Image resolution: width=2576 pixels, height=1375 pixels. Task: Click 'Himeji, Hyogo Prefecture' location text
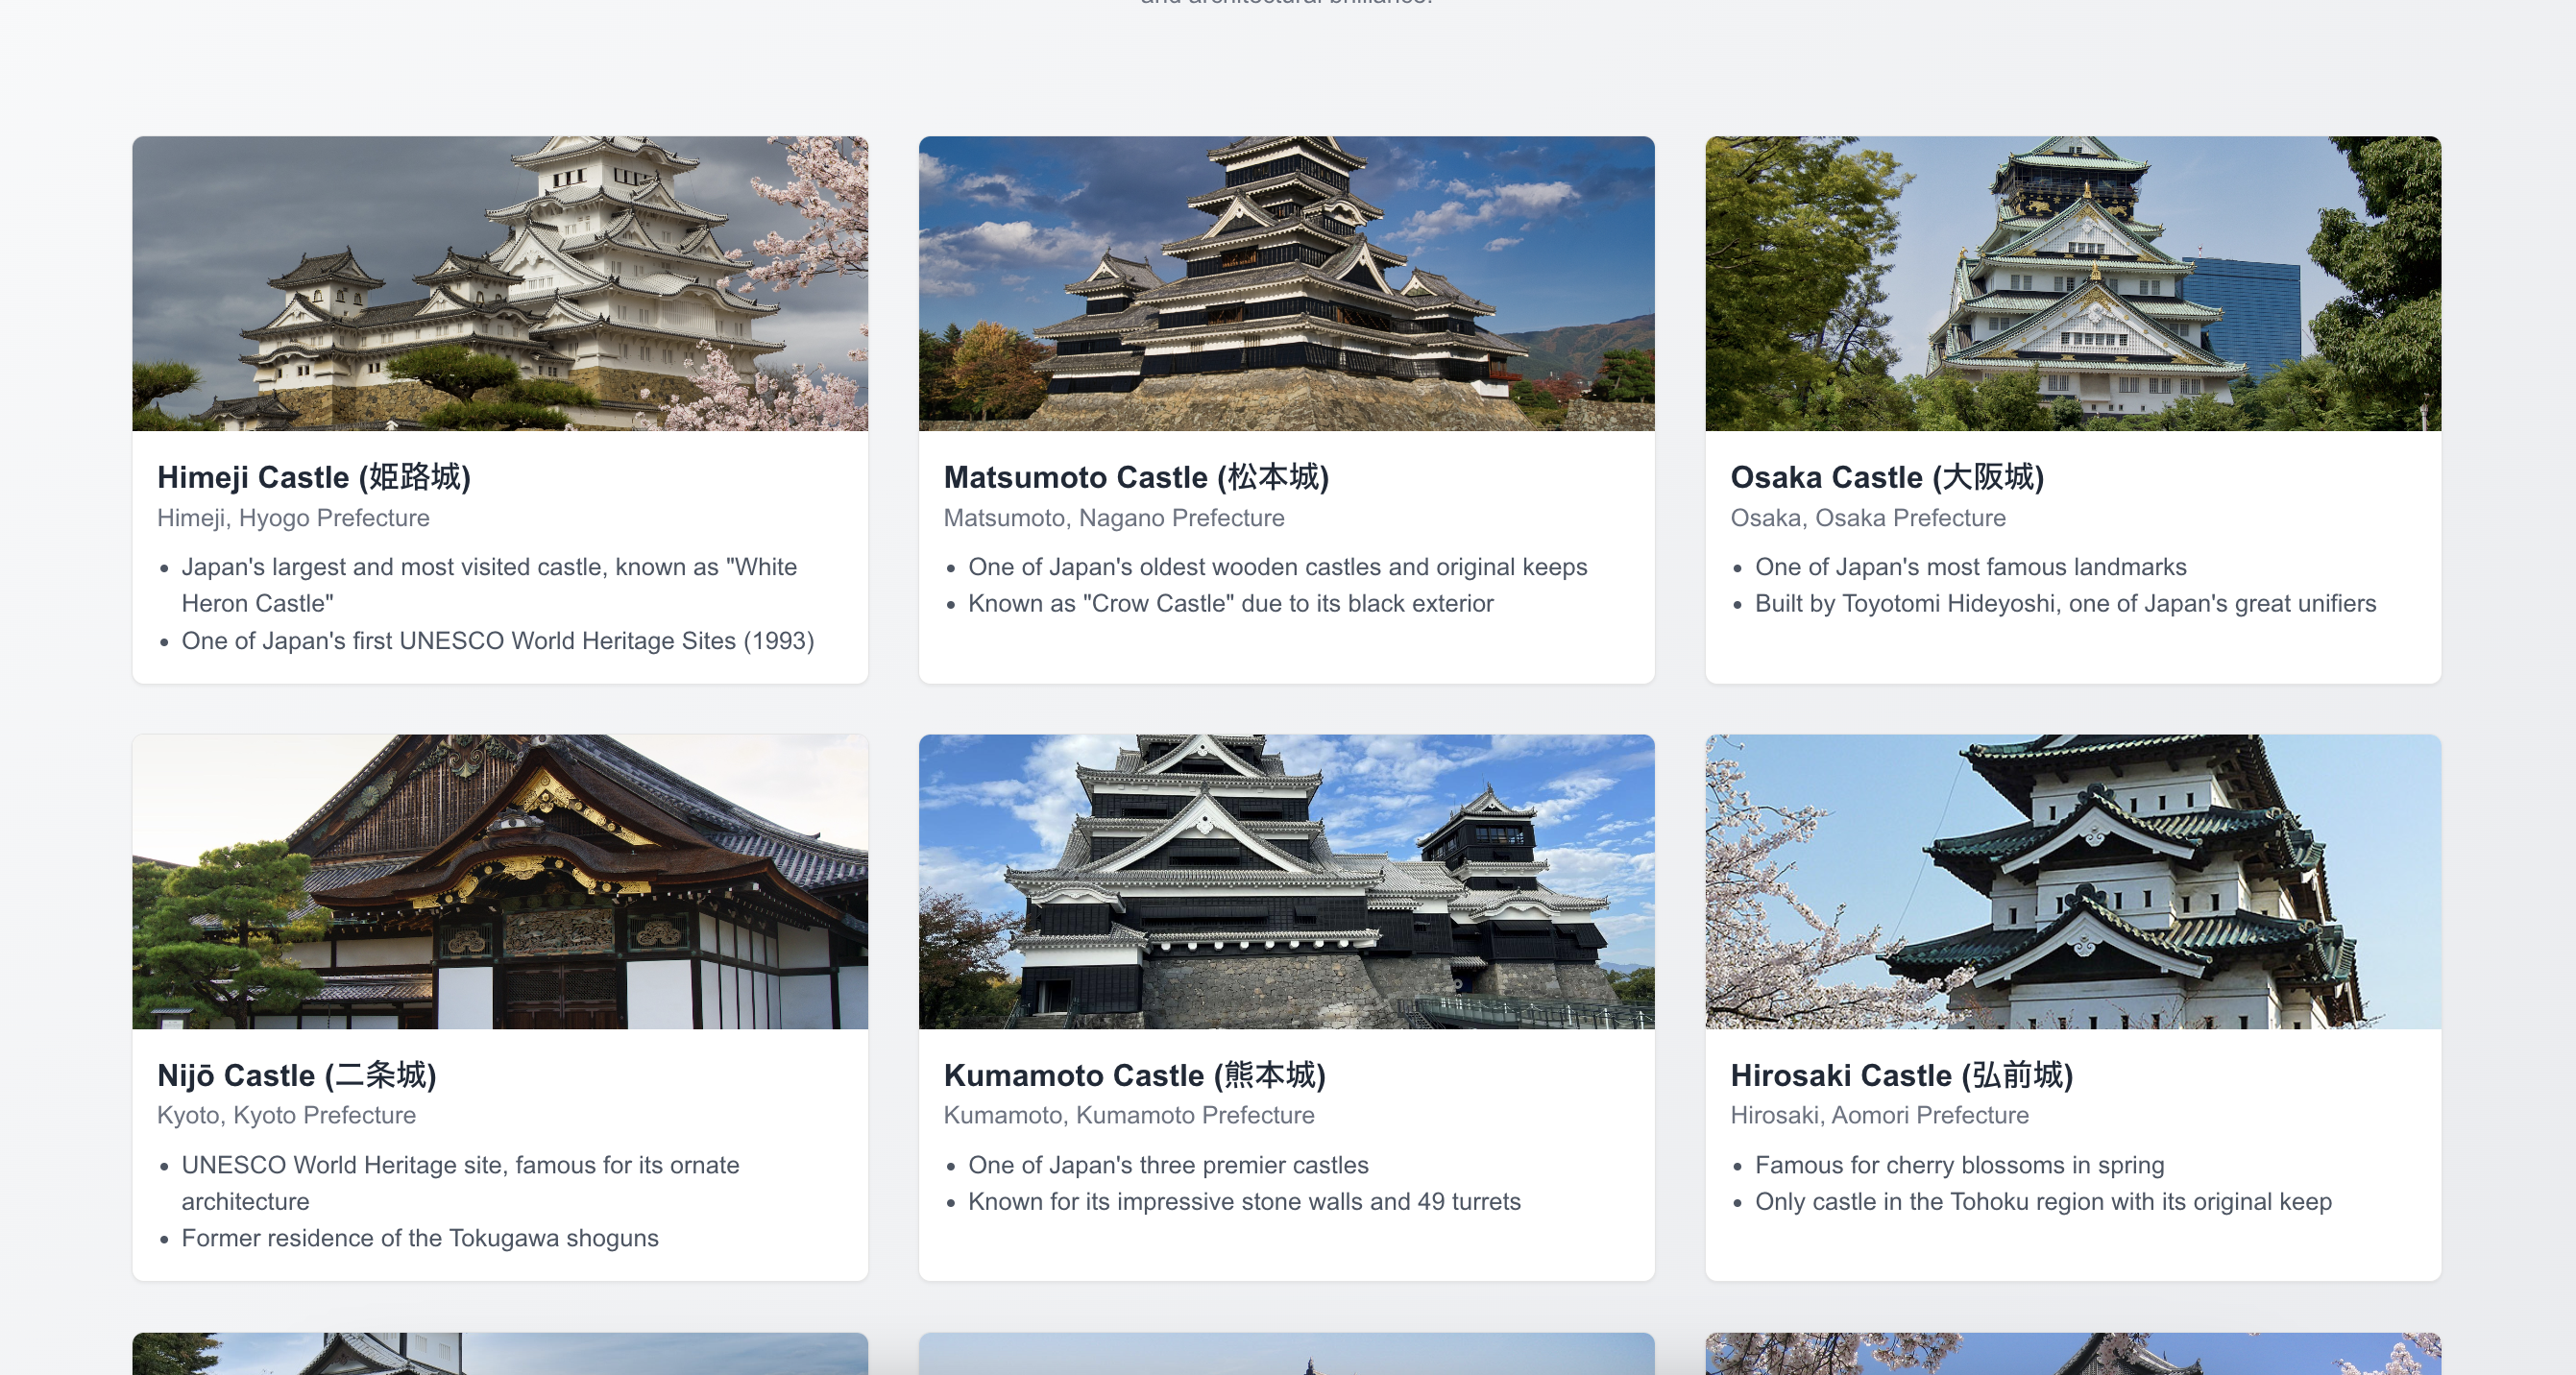[x=293, y=518]
